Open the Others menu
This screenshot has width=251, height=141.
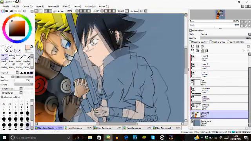tap(104, 6)
